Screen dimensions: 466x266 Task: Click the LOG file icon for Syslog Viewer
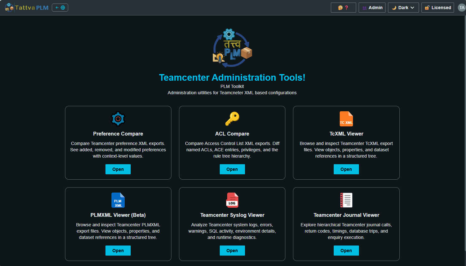point(232,200)
